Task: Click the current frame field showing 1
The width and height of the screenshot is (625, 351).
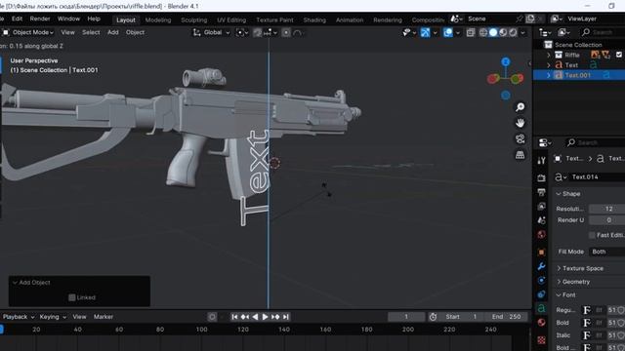Action: click(x=406, y=317)
